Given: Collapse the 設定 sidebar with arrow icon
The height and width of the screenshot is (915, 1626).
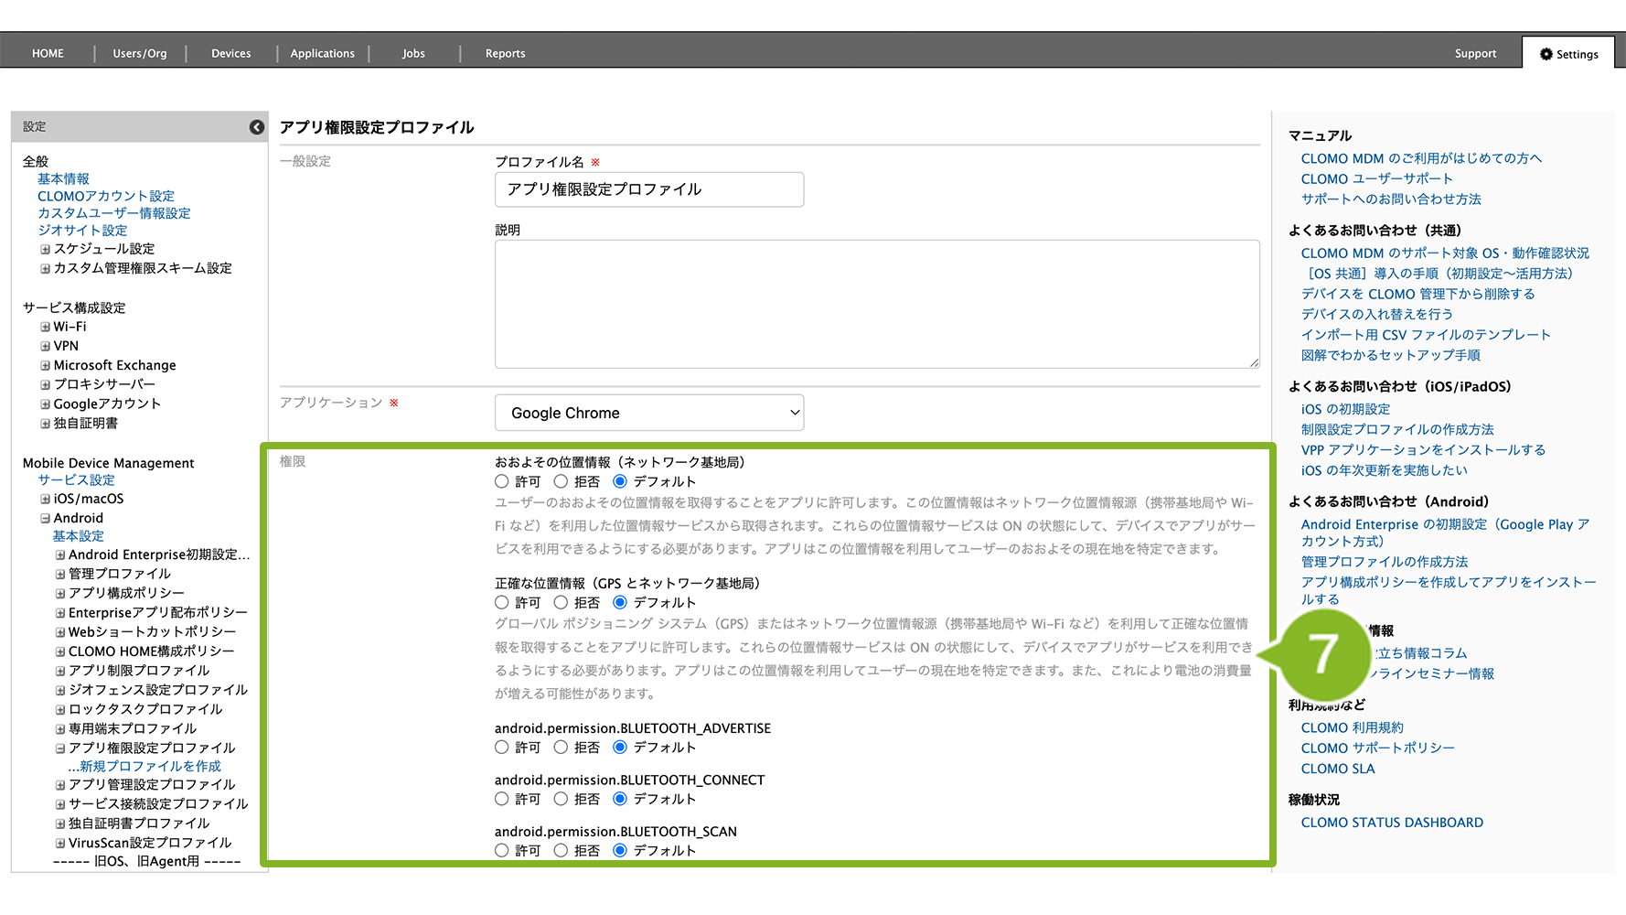Looking at the screenshot, I should (x=257, y=127).
